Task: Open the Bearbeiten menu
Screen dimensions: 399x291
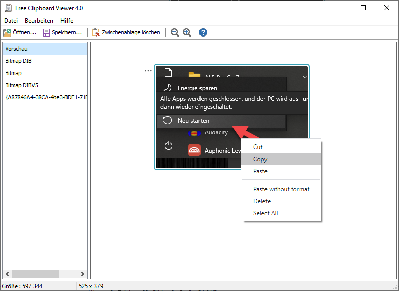Action: [39, 21]
